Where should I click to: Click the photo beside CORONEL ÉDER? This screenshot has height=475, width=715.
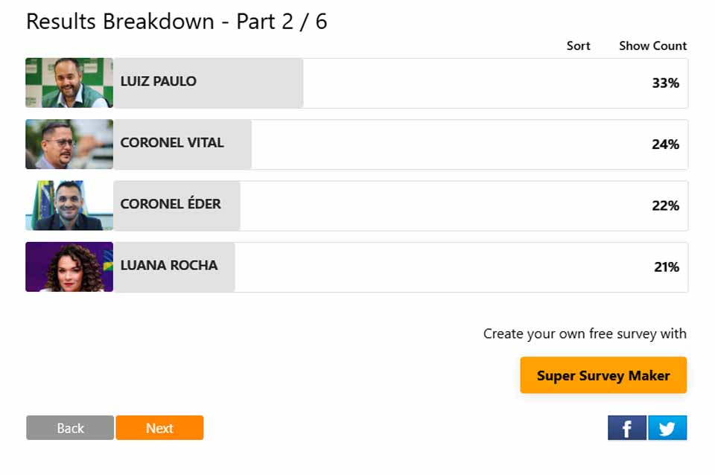(69, 205)
